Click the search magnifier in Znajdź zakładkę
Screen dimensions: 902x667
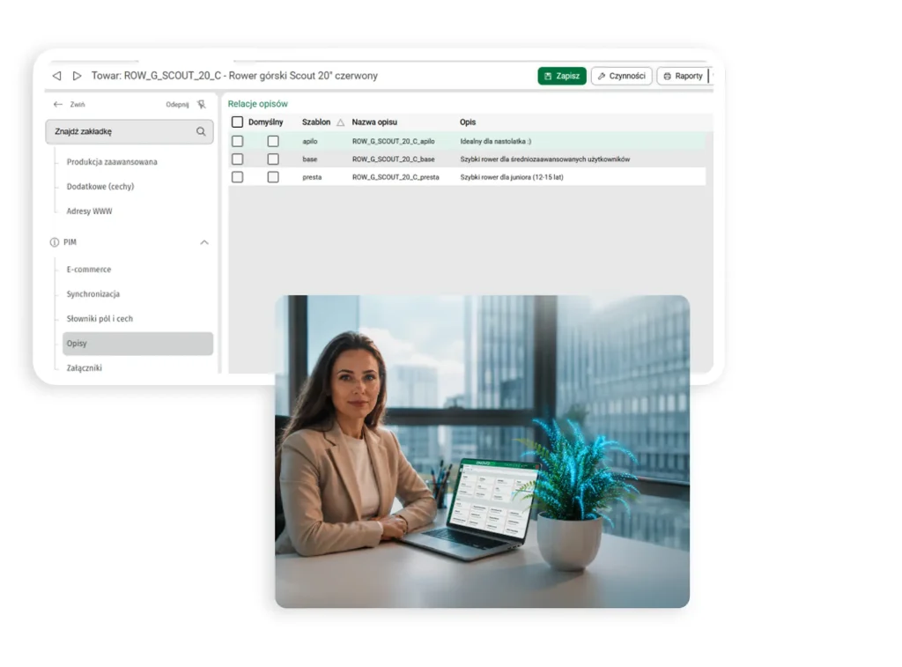click(201, 131)
